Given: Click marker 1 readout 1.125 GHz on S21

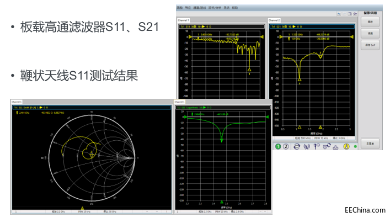Looking at the screenshot, I should [295, 34].
